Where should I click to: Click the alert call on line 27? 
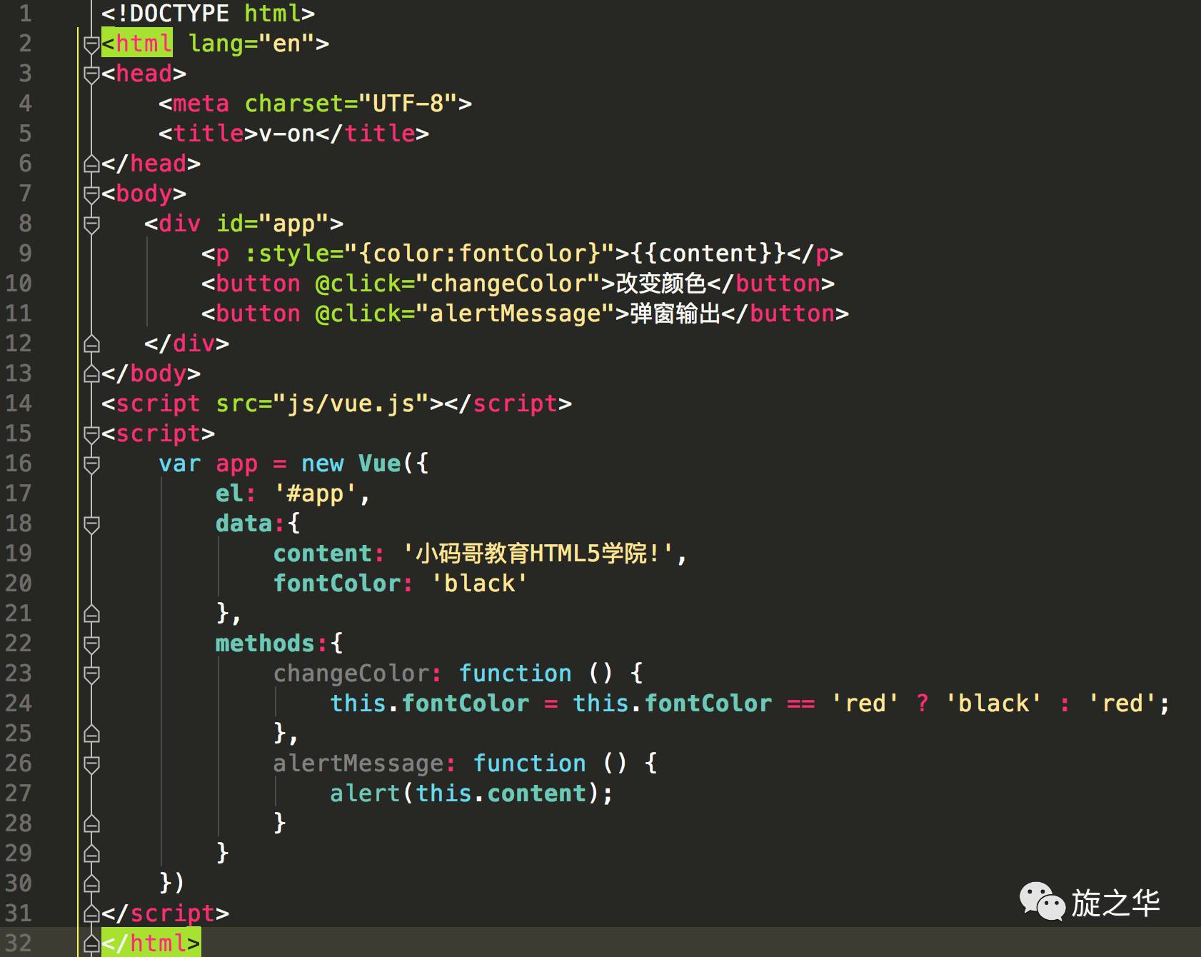pos(365,793)
